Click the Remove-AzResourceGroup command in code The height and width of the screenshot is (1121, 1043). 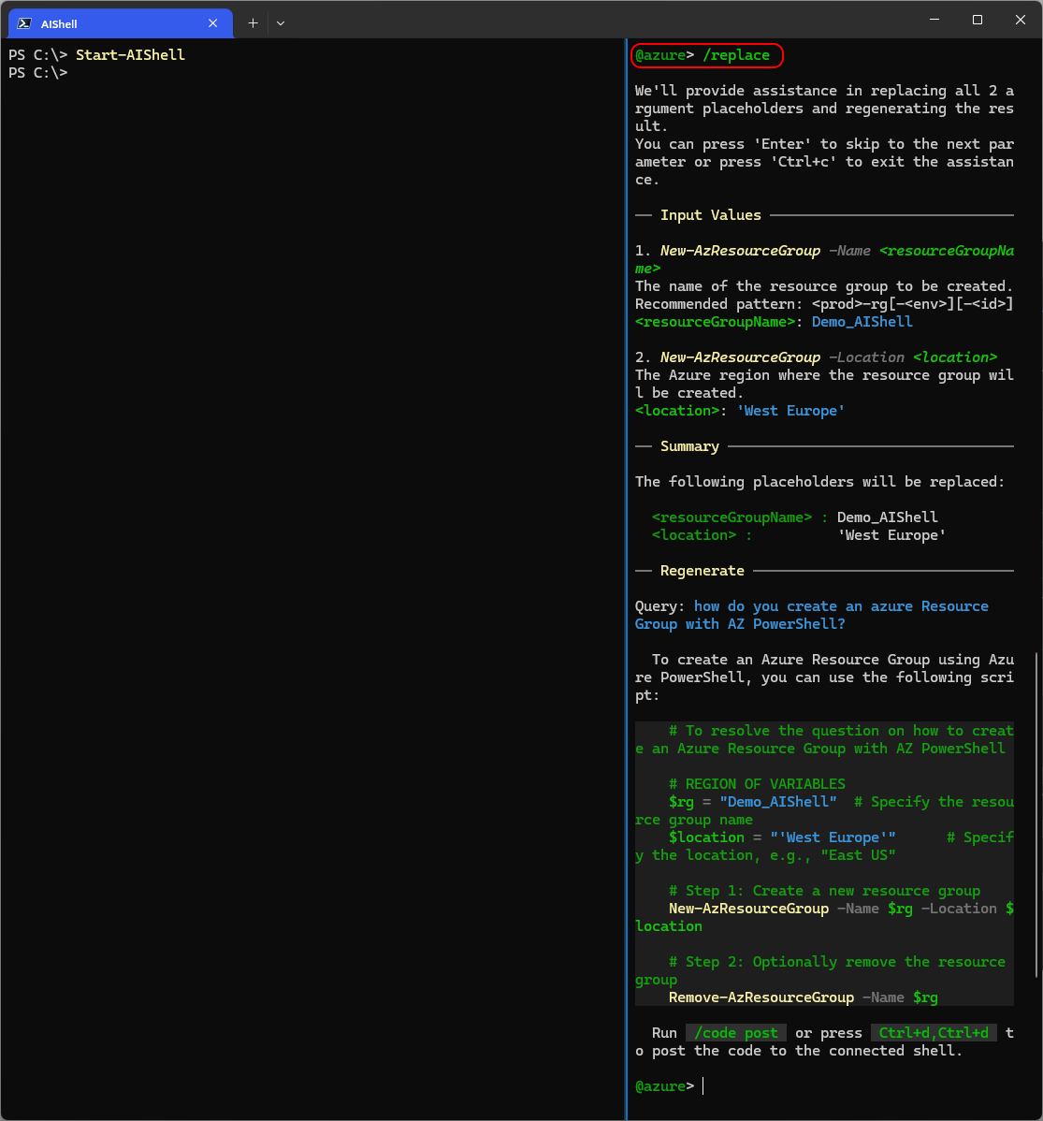tap(761, 997)
